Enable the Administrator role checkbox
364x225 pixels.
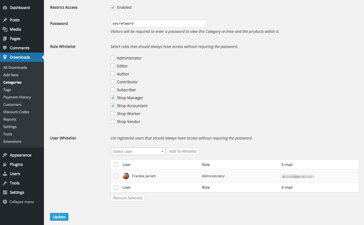113,58
